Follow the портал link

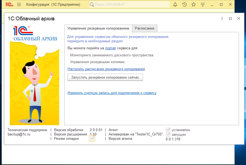[111, 48]
